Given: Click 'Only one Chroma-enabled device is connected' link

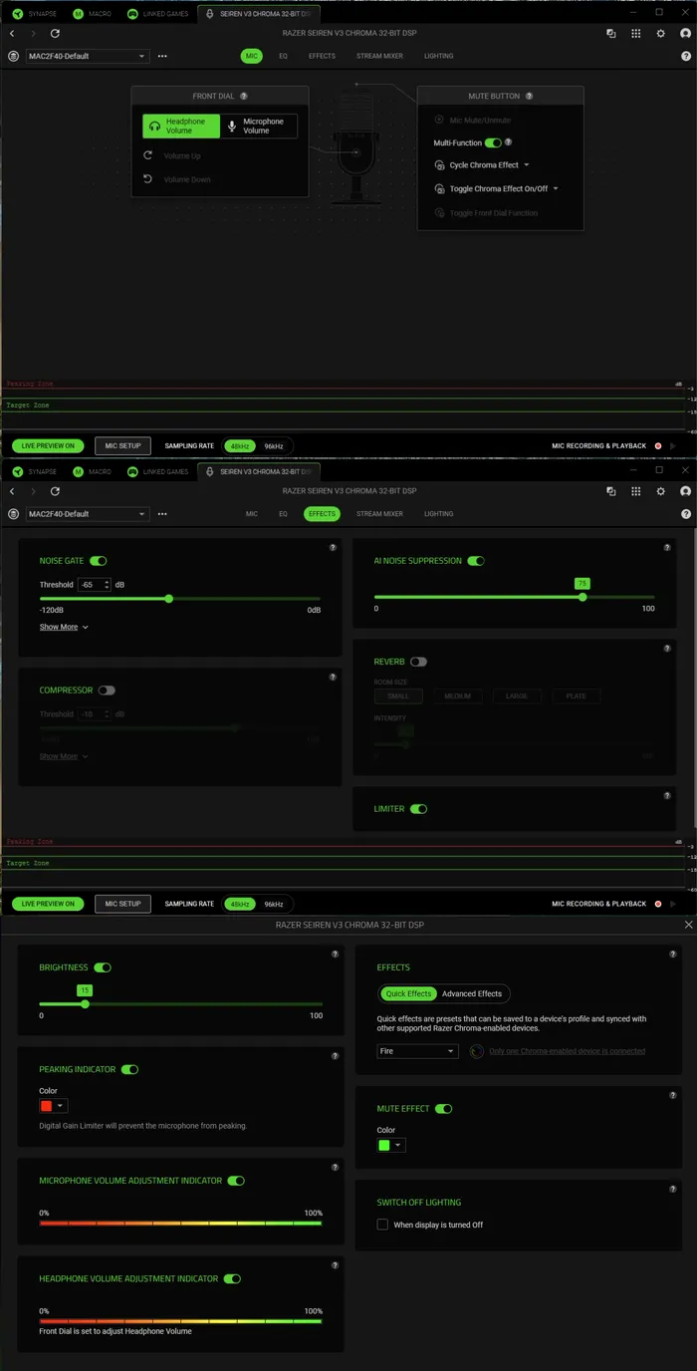Looking at the screenshot, I should click(567, 1051).
